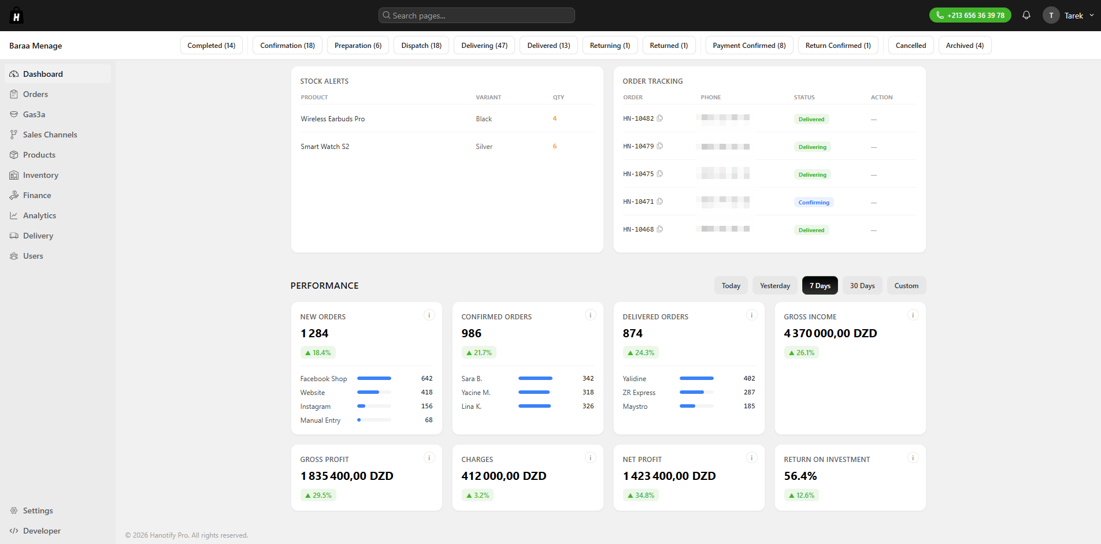Viewport: 1101px width, 544px height.
Task: Open Orders in the sidebar
Action: pyautogui.click(x=58, y=94)
